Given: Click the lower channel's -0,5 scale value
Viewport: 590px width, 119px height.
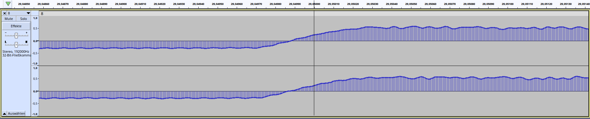Looking at the screenshot, I should (x=35, y=103).
